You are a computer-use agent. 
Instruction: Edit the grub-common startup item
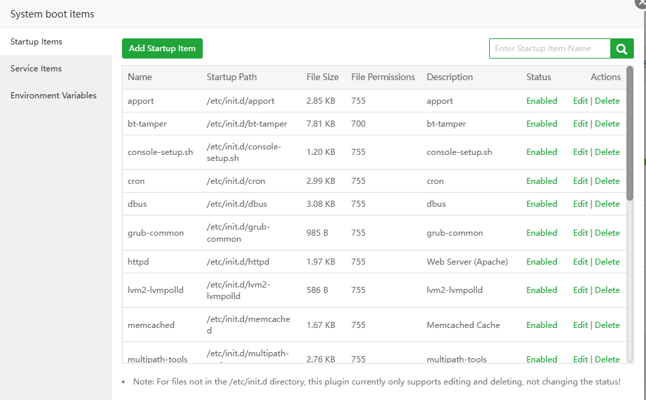pyautogui.click(x=580, y=233)
